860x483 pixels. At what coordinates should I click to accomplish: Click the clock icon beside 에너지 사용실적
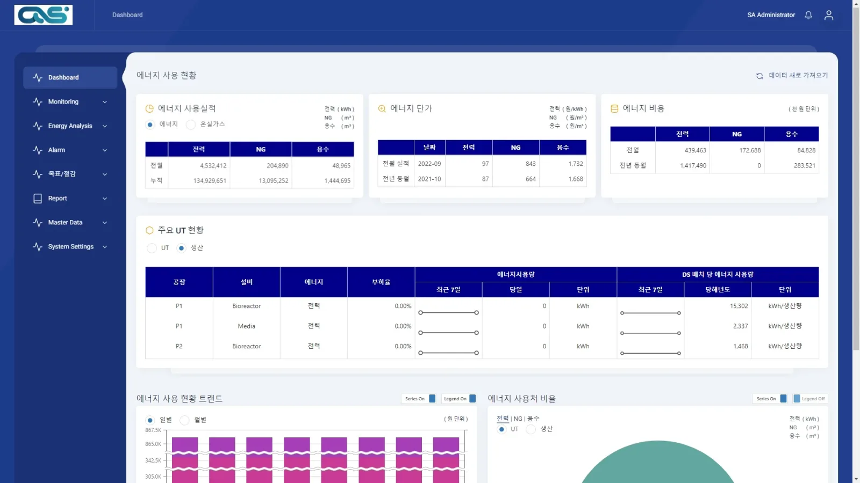[149, 108]
